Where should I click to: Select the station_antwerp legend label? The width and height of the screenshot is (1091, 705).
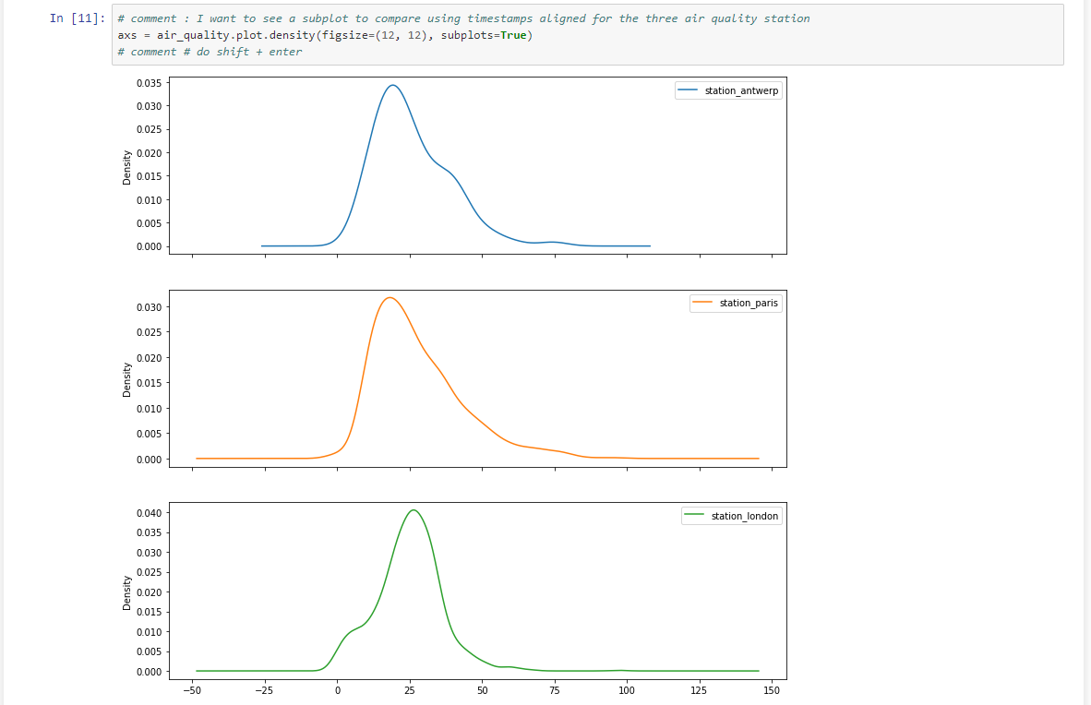coord(742,91)
